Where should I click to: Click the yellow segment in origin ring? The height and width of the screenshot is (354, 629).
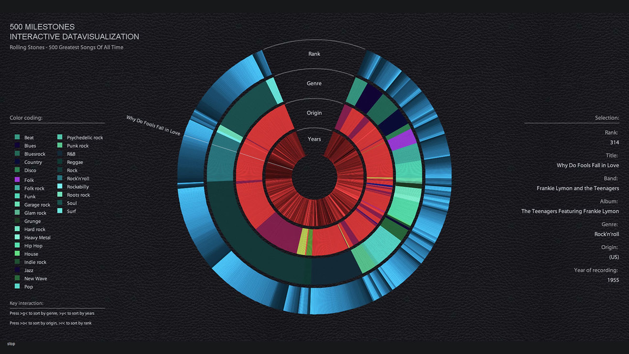(302, 241)
